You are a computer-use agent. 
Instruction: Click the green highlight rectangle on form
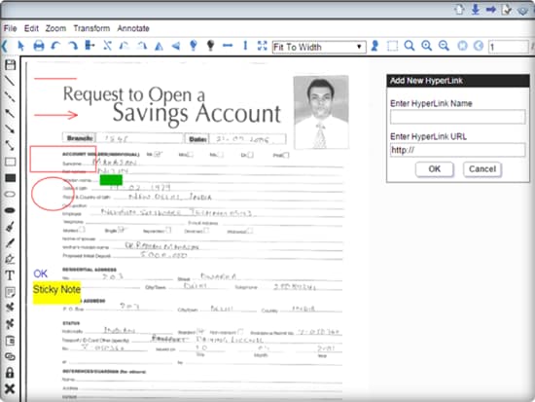tap(111, 180)
